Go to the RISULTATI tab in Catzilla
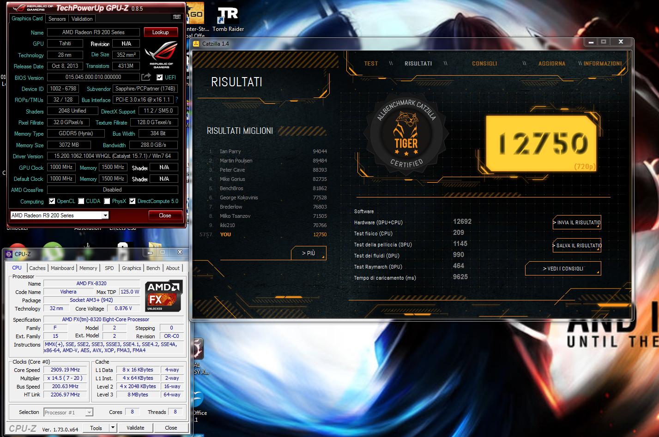This screenshot has width=659, height=437. pyautogui.click(x=418, y=64)
